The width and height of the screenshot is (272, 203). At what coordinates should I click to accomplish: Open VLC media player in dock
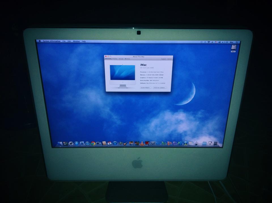point(142,144)
